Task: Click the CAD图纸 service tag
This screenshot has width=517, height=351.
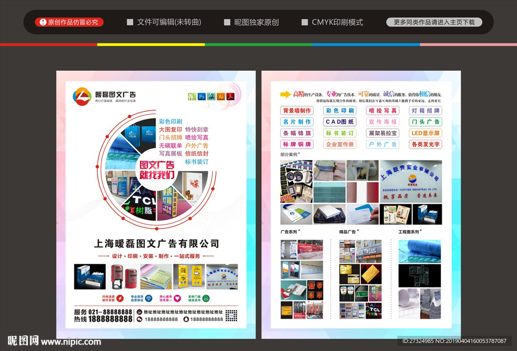Action: pos(340,122)
